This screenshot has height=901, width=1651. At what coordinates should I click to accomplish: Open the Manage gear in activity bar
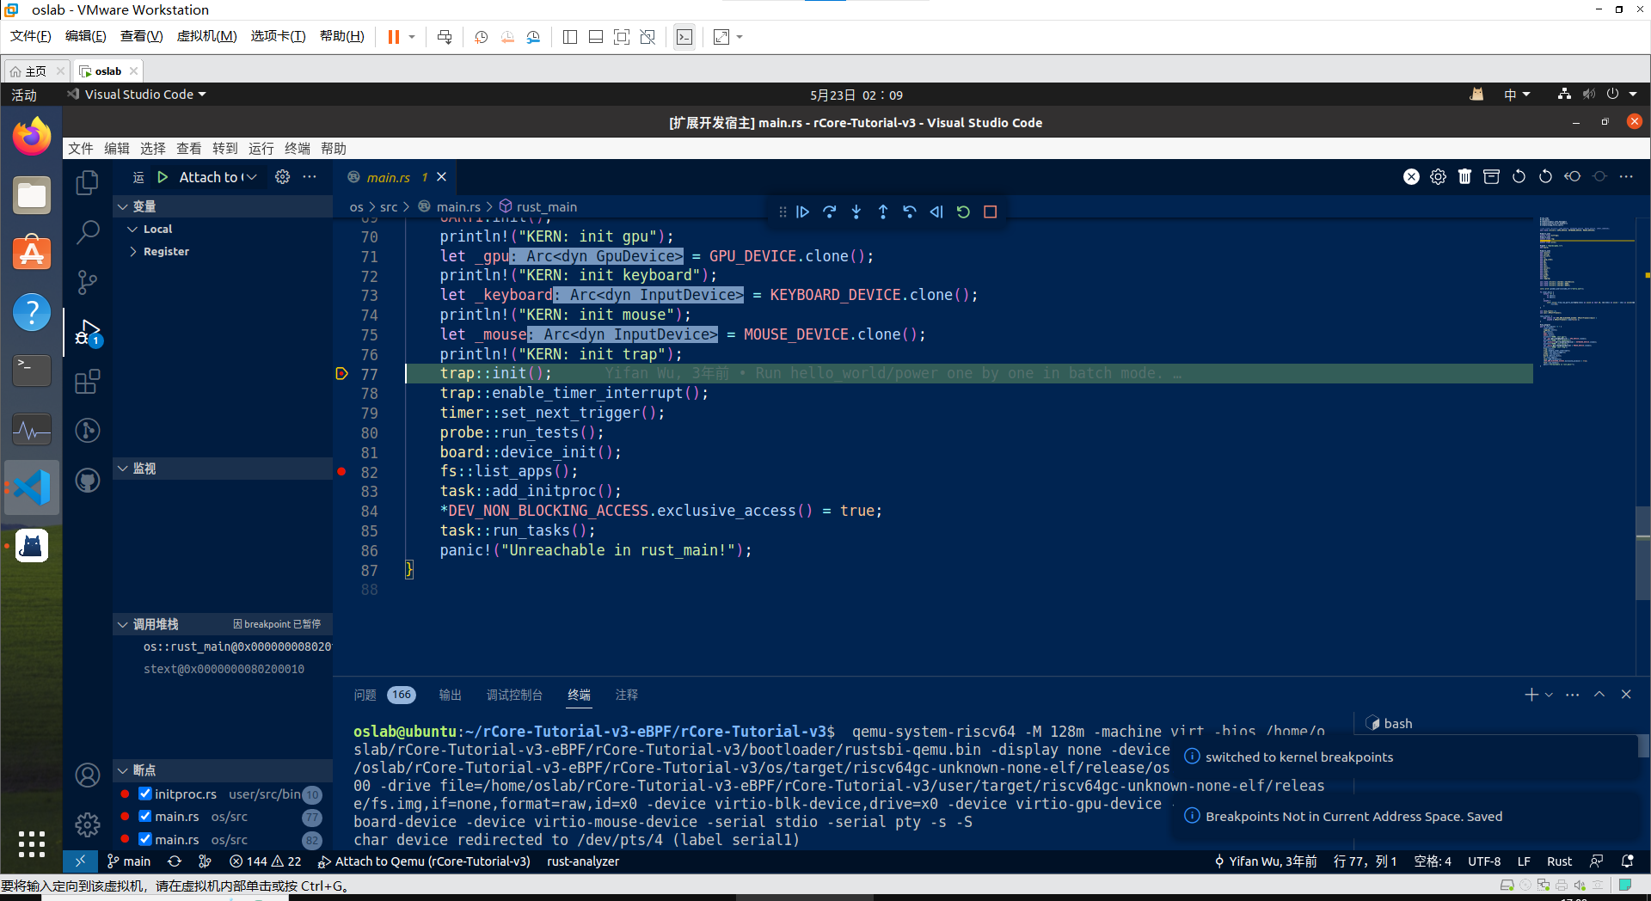coord(88,824)
